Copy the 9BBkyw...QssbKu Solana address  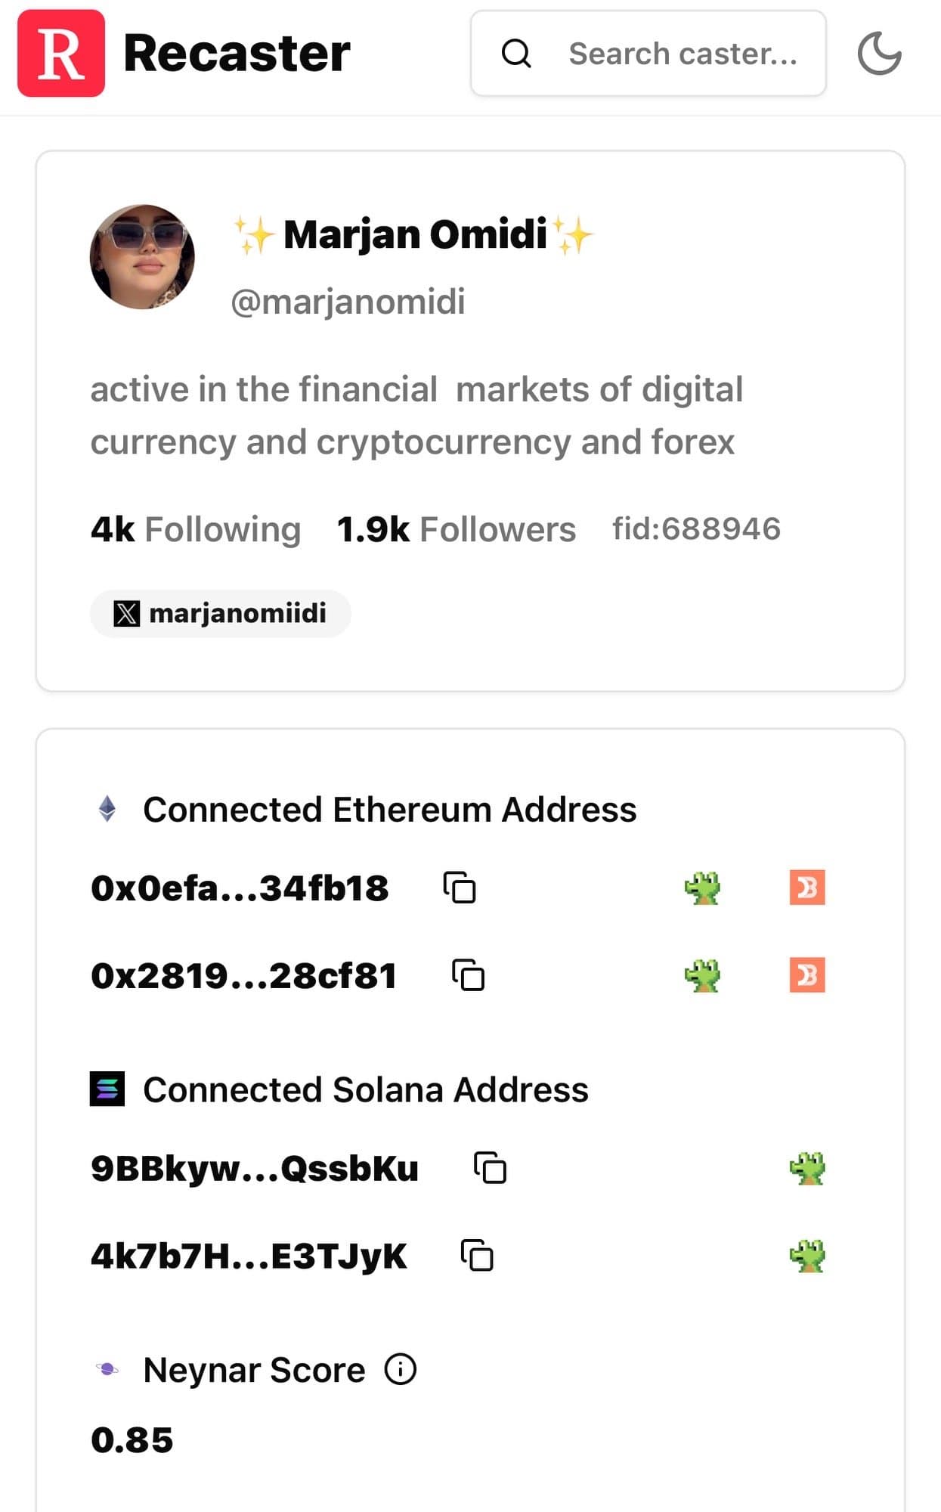pyautogui.click(x=491, y=1168)
